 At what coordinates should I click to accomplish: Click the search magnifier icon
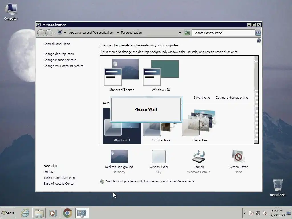point(258,33)
